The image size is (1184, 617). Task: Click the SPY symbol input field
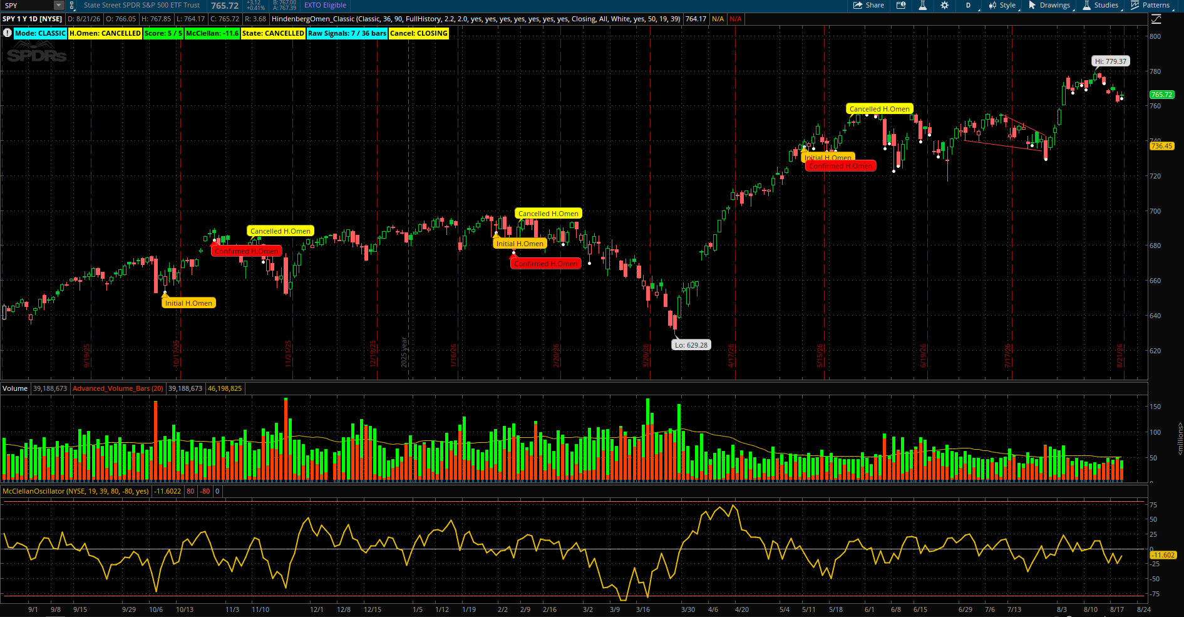click(28, 5)
